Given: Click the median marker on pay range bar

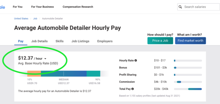Looking at the screenshot, I should (x=64, y=74).
